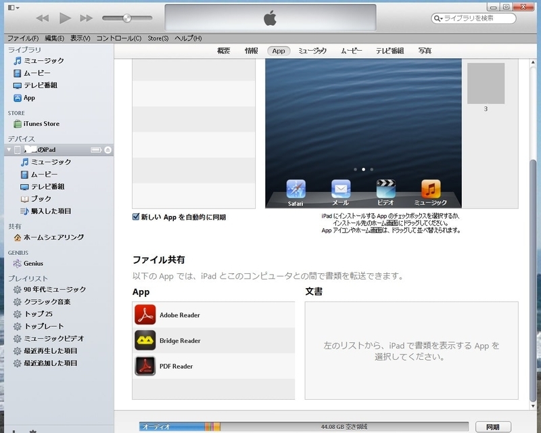The width and height of the screenshot is (541, 433).
Task: Select iPad ブック book icon
Action: pos(24,199)
